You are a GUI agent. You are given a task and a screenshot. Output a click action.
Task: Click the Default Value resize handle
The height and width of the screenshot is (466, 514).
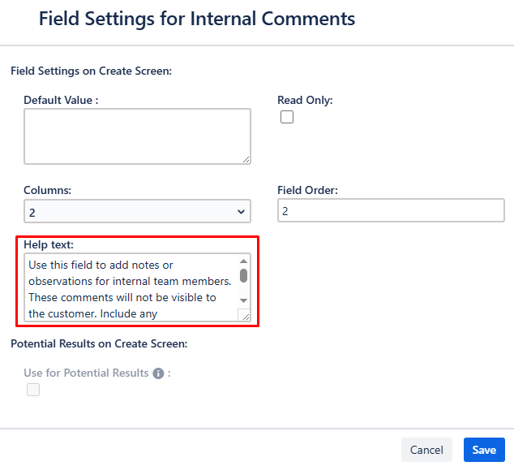[246, 159]
